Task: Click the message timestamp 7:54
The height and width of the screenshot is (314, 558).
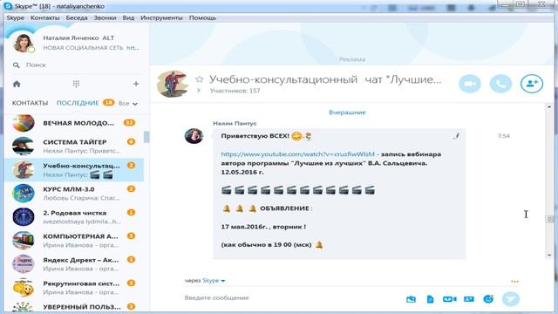Action: 504,136
